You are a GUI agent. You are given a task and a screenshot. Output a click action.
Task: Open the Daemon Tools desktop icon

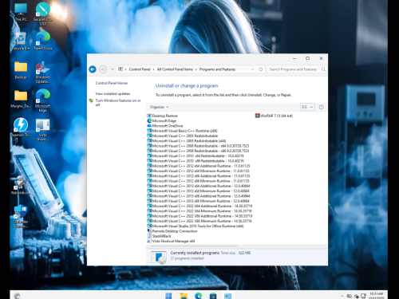point(21,128)
